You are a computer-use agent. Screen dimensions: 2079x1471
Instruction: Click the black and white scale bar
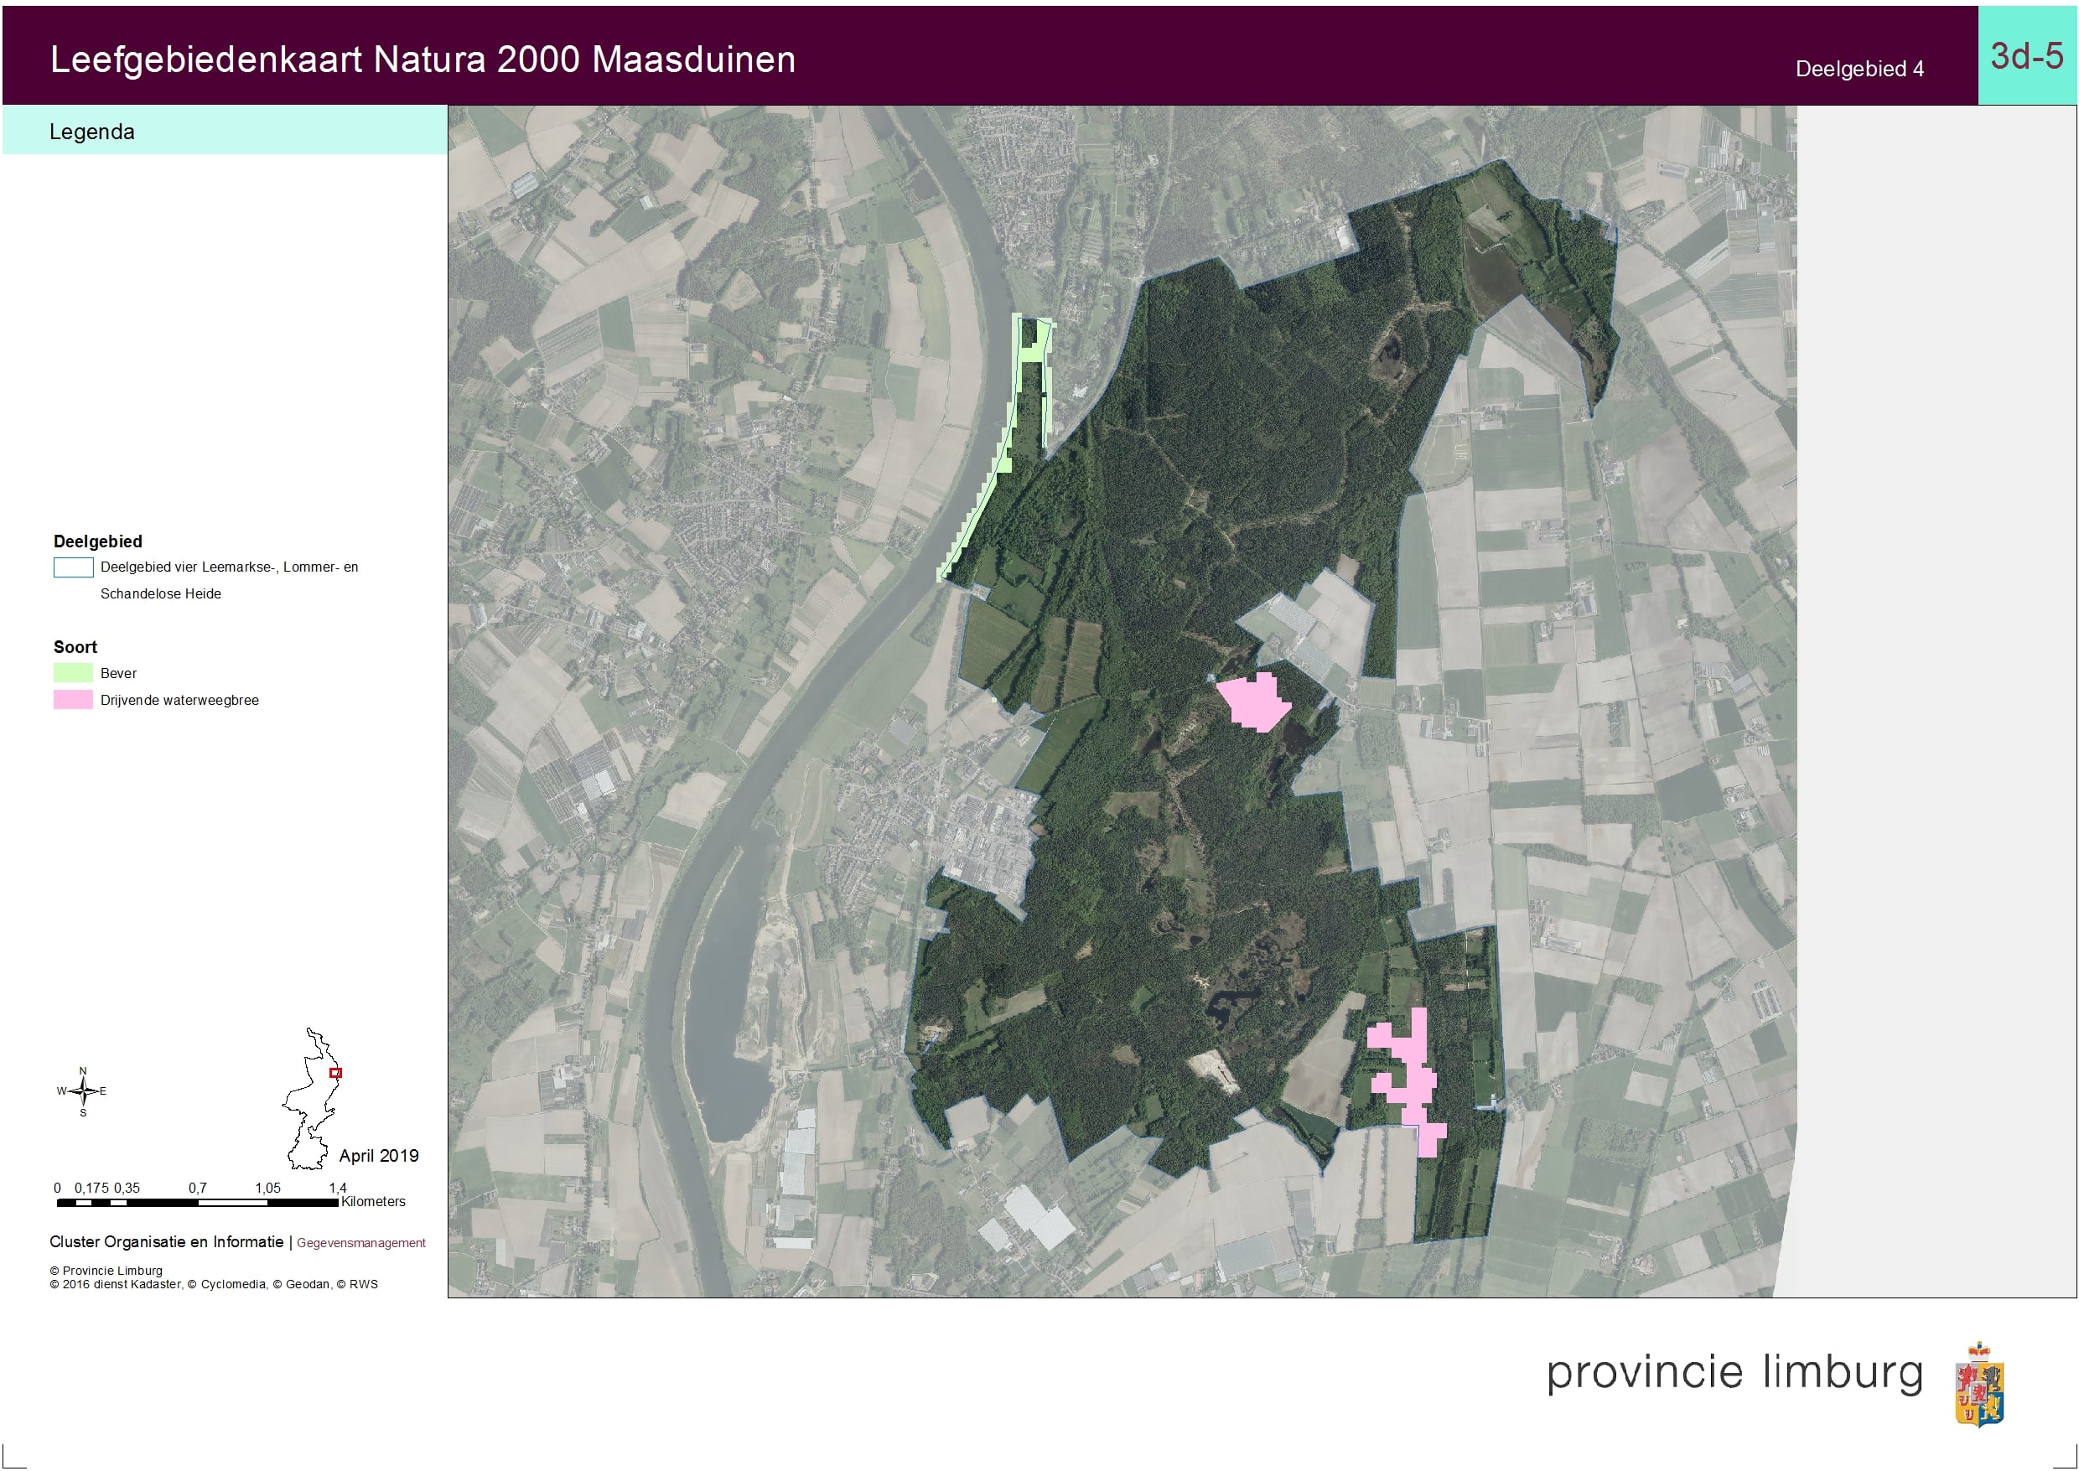click(196, 1203)
